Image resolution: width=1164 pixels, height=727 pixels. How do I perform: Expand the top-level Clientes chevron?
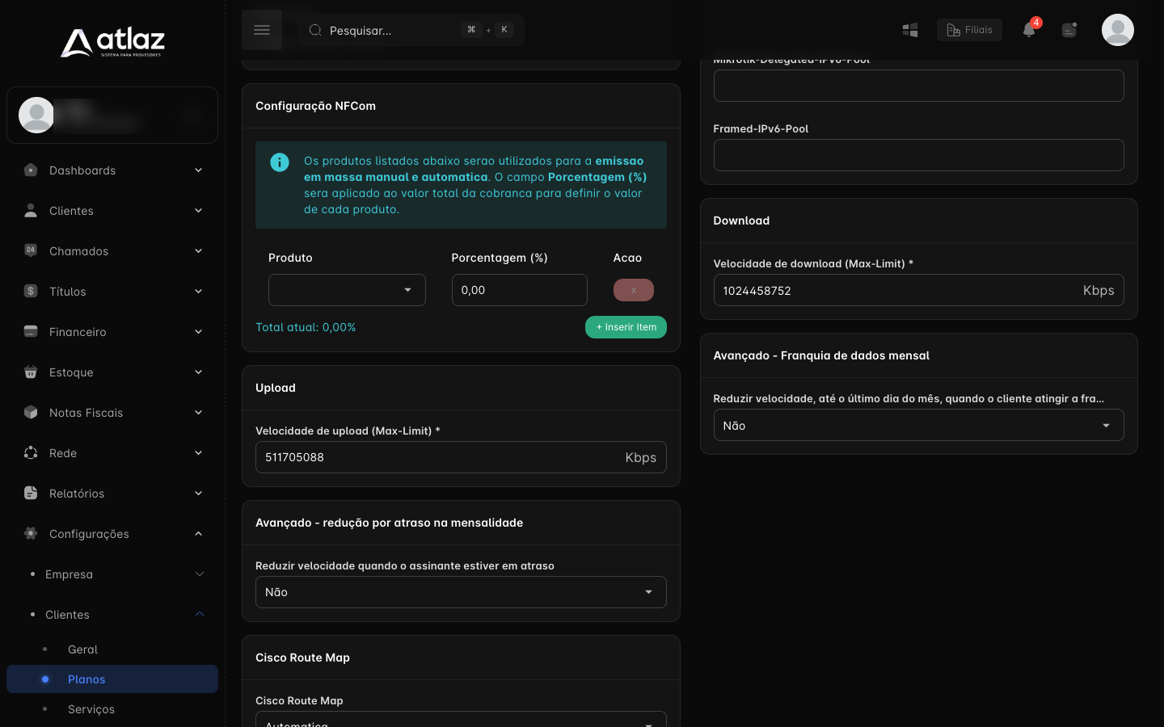coord(198,211)
